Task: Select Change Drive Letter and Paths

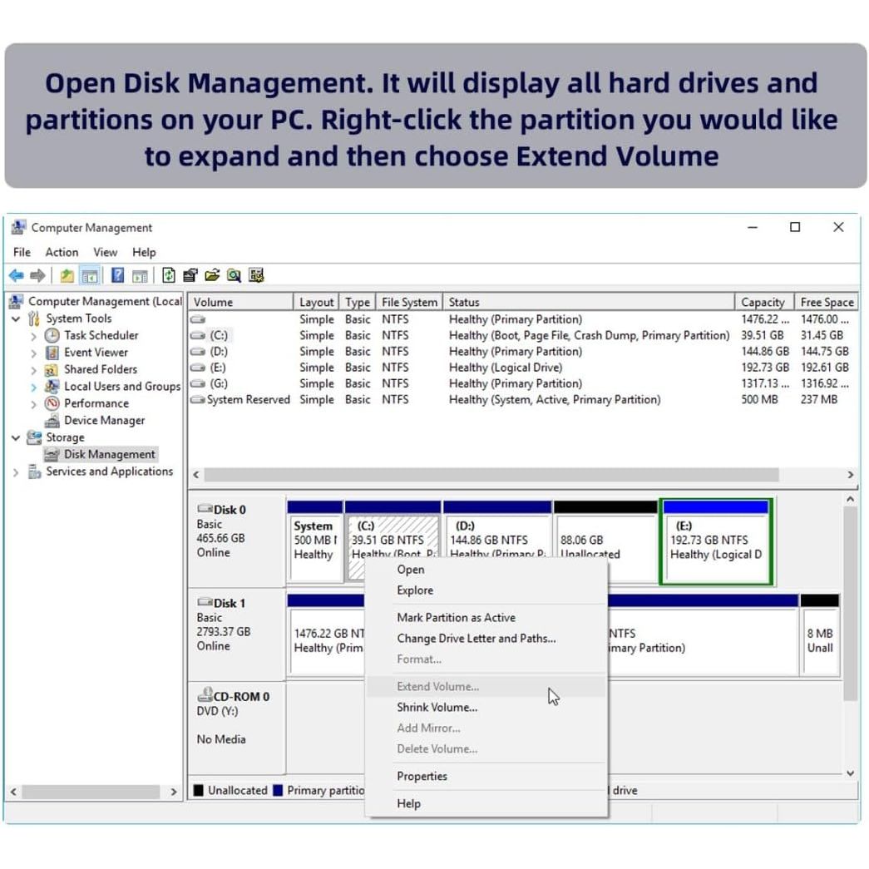Action: coord(476,639)
